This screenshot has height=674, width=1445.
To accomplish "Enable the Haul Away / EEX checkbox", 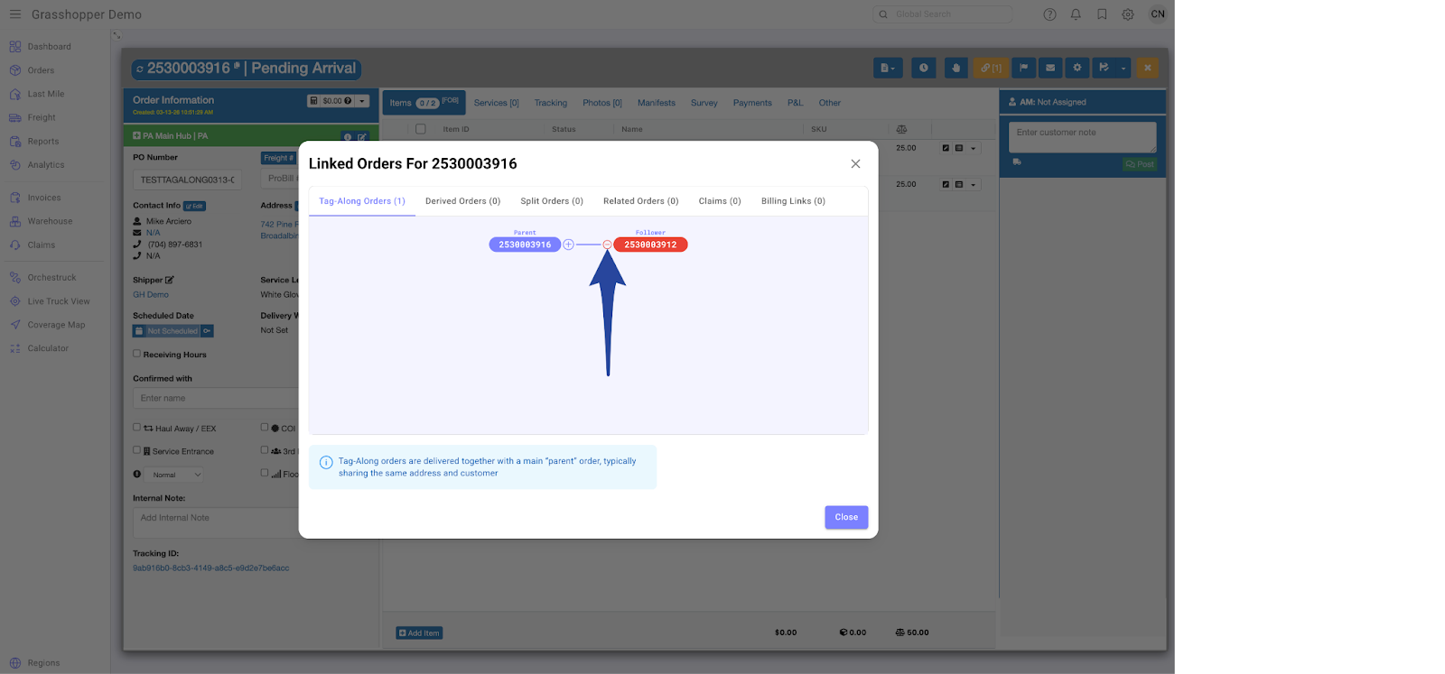I will pyautogui.click(x=137, y=428).
